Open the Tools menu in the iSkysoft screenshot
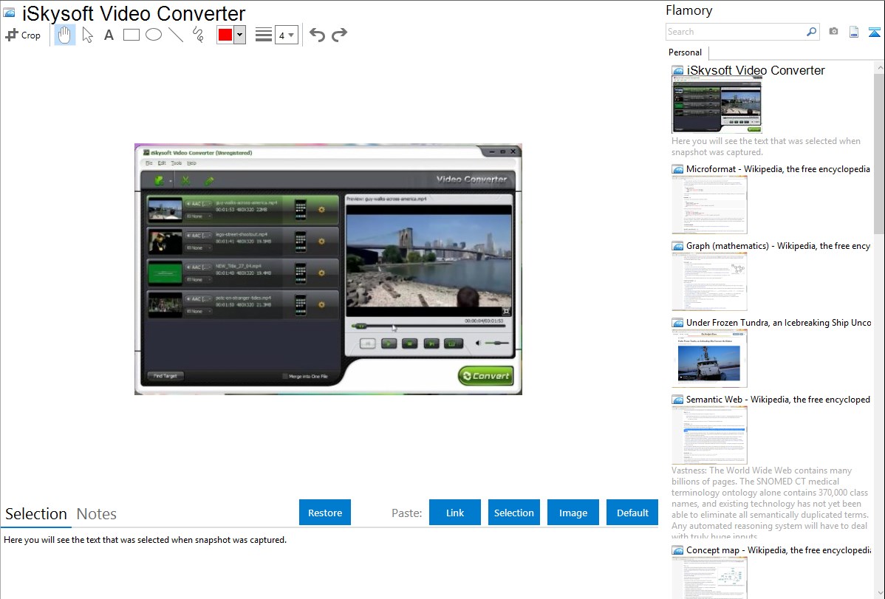The height and width of the screenshot is (599, 885). point(177,163)
